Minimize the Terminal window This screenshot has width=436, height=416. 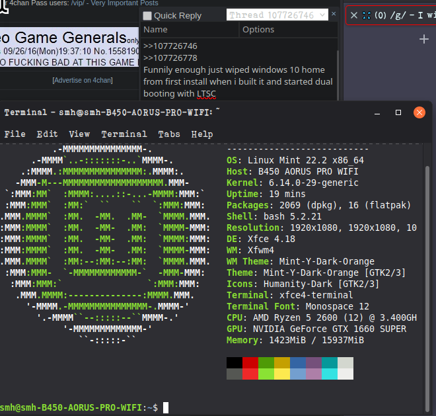[377, 113]
